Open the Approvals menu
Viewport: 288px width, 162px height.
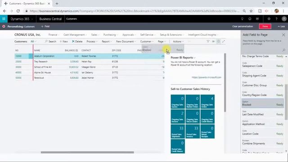pyautogui.click(x=129, y=35)
